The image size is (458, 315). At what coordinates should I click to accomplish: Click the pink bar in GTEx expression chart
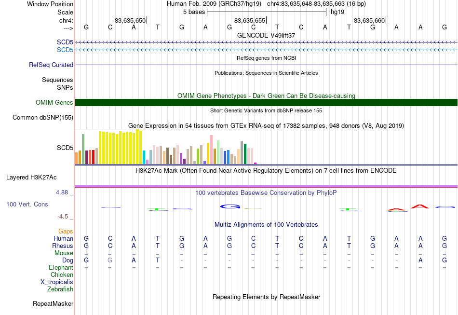(211, 150)
